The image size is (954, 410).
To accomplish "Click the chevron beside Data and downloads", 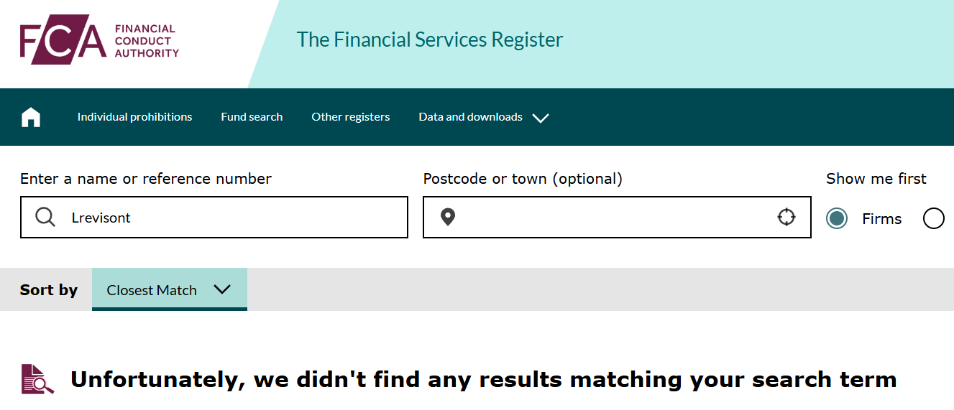I will 541,118.
